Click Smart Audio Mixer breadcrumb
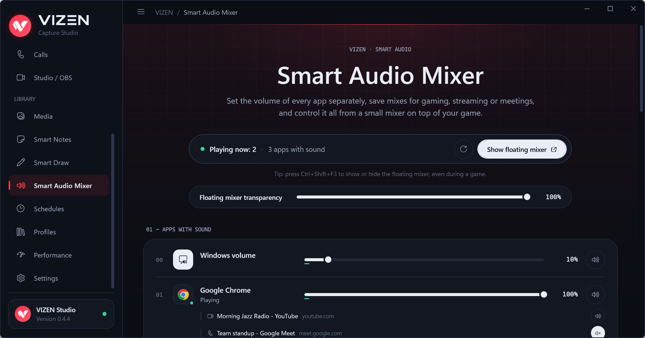 [211, 12]
